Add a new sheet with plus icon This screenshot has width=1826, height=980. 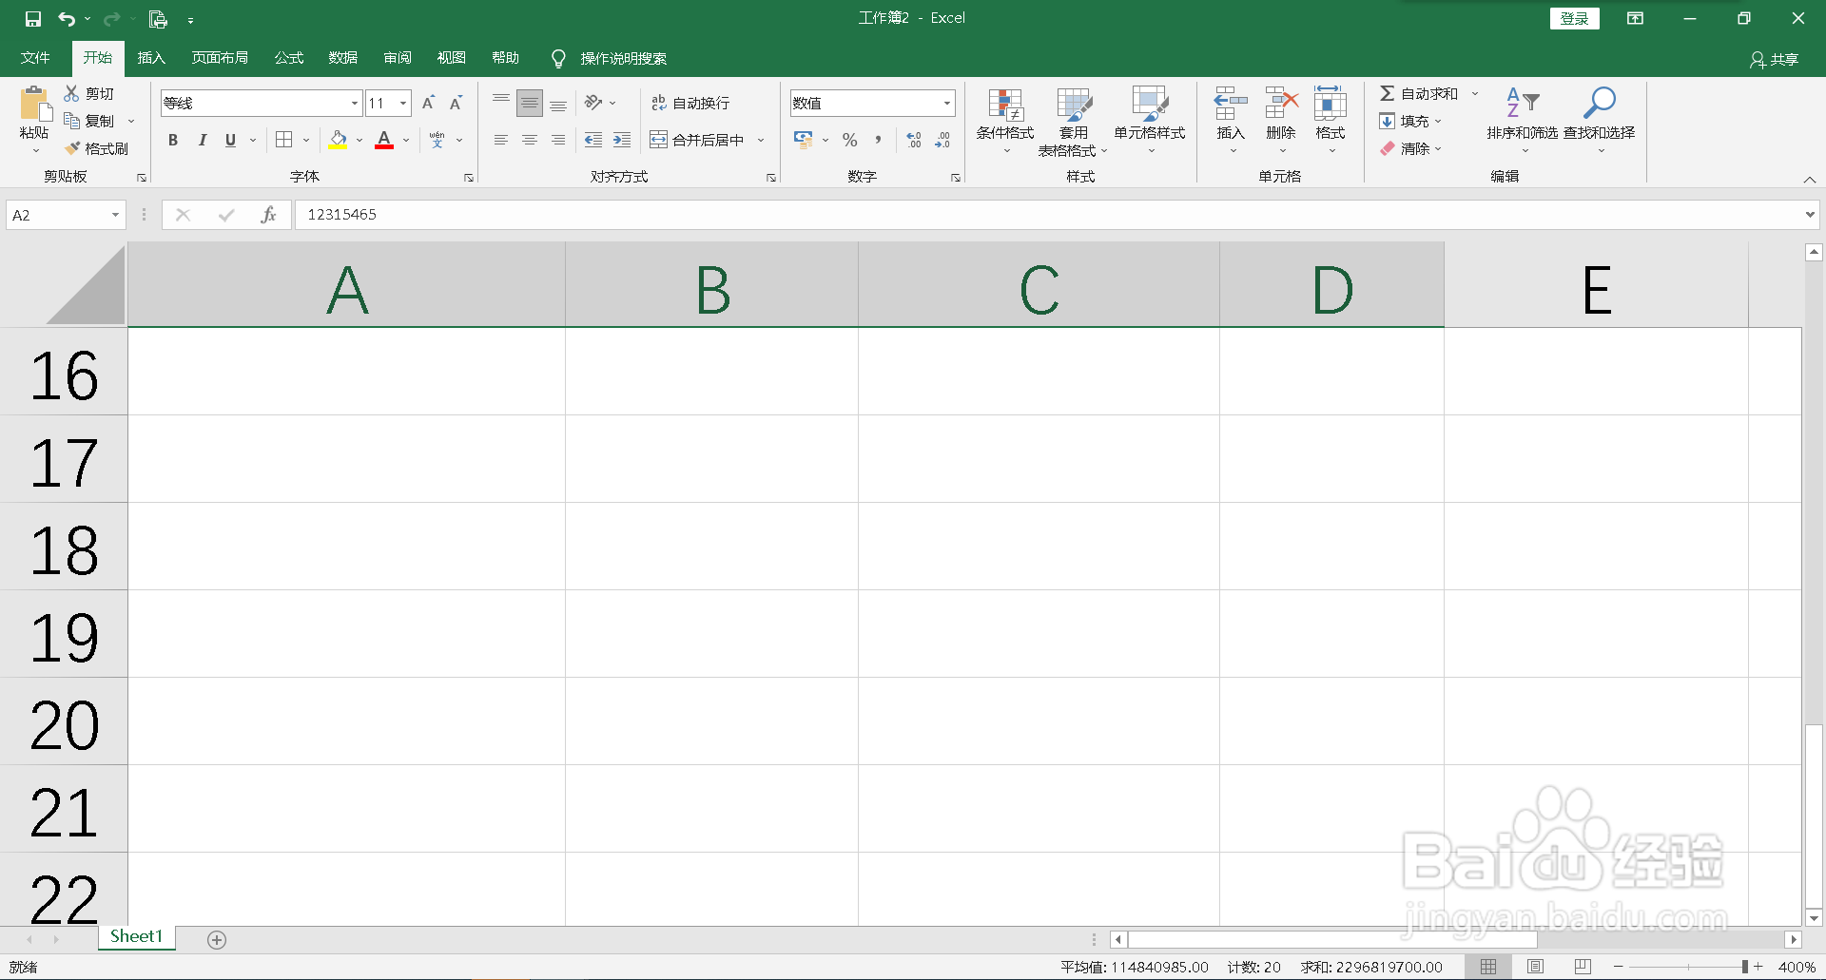217,939
